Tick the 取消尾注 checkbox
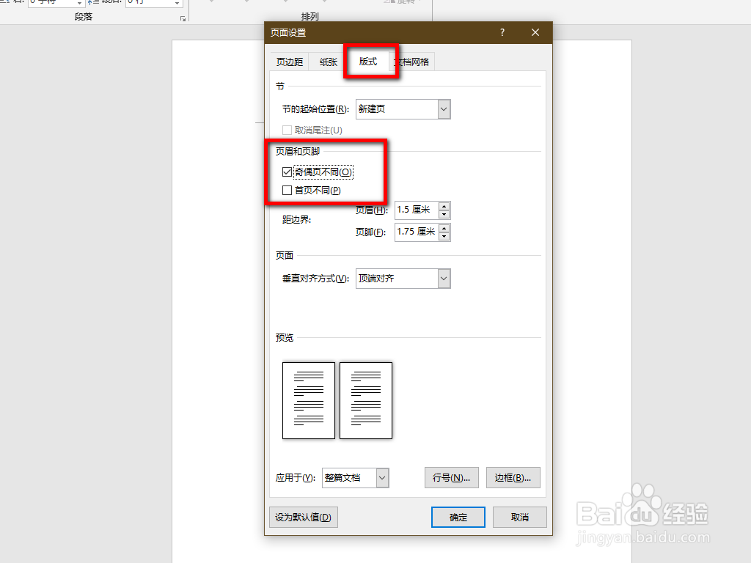Viewport: 751px width, 563px height. click(x=287, y=130)
